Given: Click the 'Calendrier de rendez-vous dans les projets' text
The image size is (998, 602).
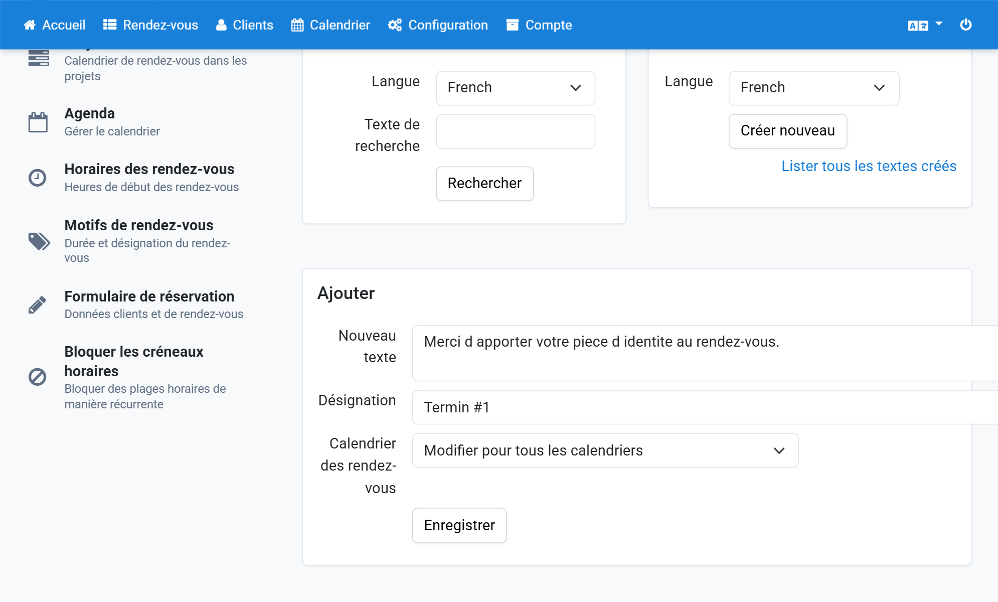Looking at the screenshot, I should pyautogui.click(x=155, y=68).
